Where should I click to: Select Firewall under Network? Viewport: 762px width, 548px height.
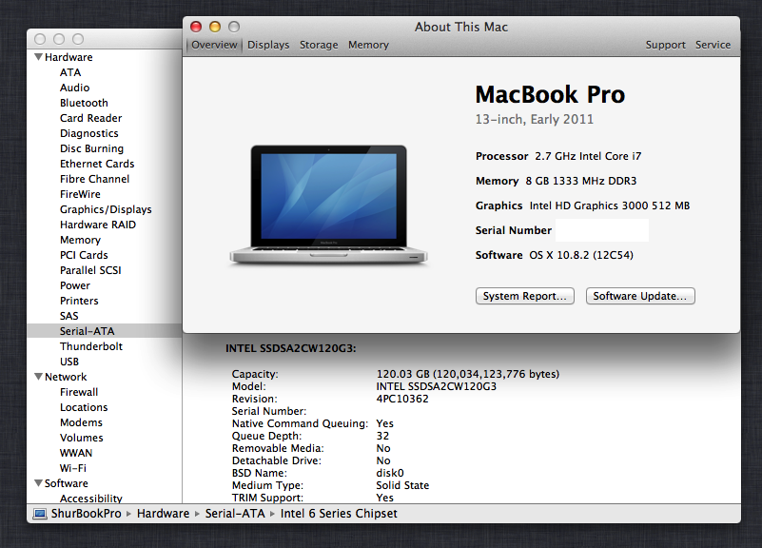pos(79,392)
